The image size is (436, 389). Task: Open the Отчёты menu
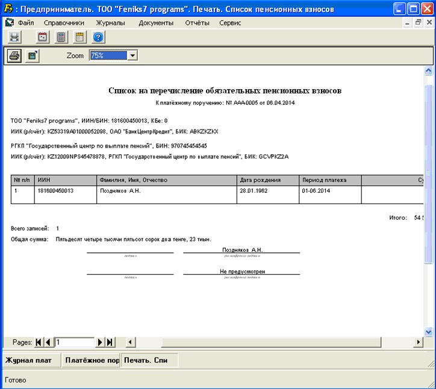[x=198, y=23]
